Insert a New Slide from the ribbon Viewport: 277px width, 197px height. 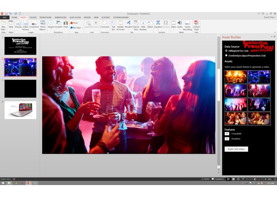[x=3, y=25]
